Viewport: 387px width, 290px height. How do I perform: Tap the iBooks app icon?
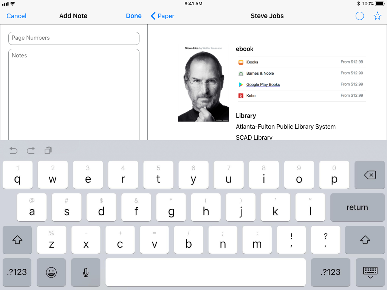click(241, 62)
